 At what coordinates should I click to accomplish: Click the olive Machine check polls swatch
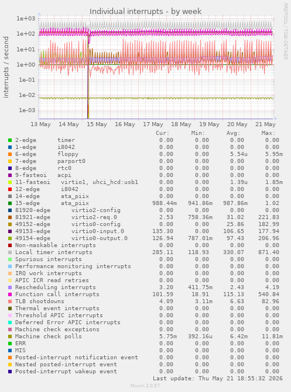[10, 337]
